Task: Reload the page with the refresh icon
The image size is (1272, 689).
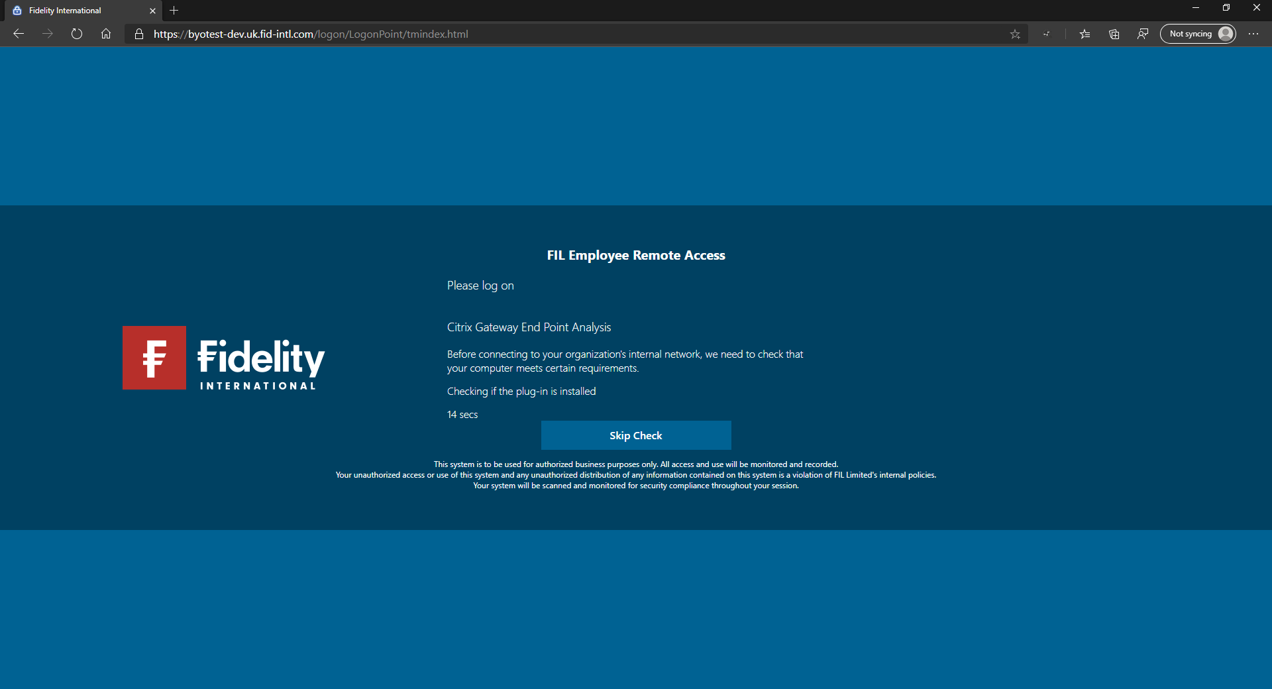Action: click(77, 34)
